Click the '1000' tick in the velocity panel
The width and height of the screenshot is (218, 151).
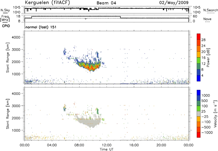16,130
